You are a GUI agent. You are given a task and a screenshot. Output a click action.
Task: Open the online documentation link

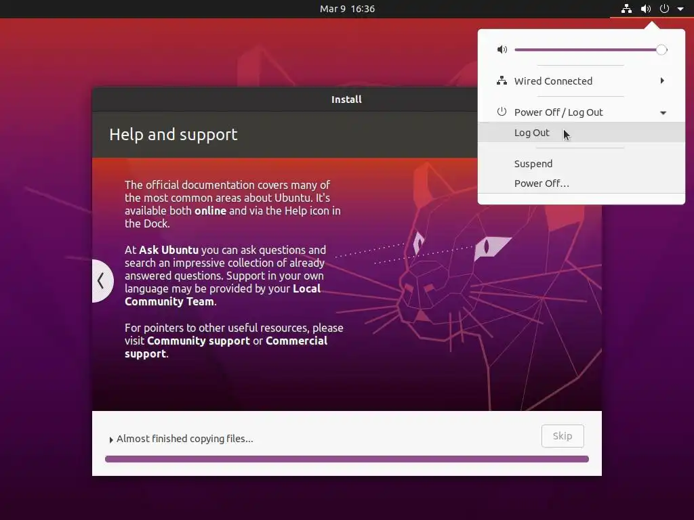pyautogui.click(x=210, y=211)
